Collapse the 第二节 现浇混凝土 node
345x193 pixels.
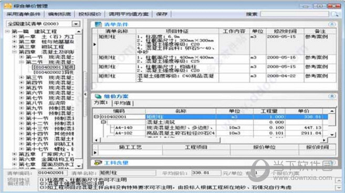(22, 62)
